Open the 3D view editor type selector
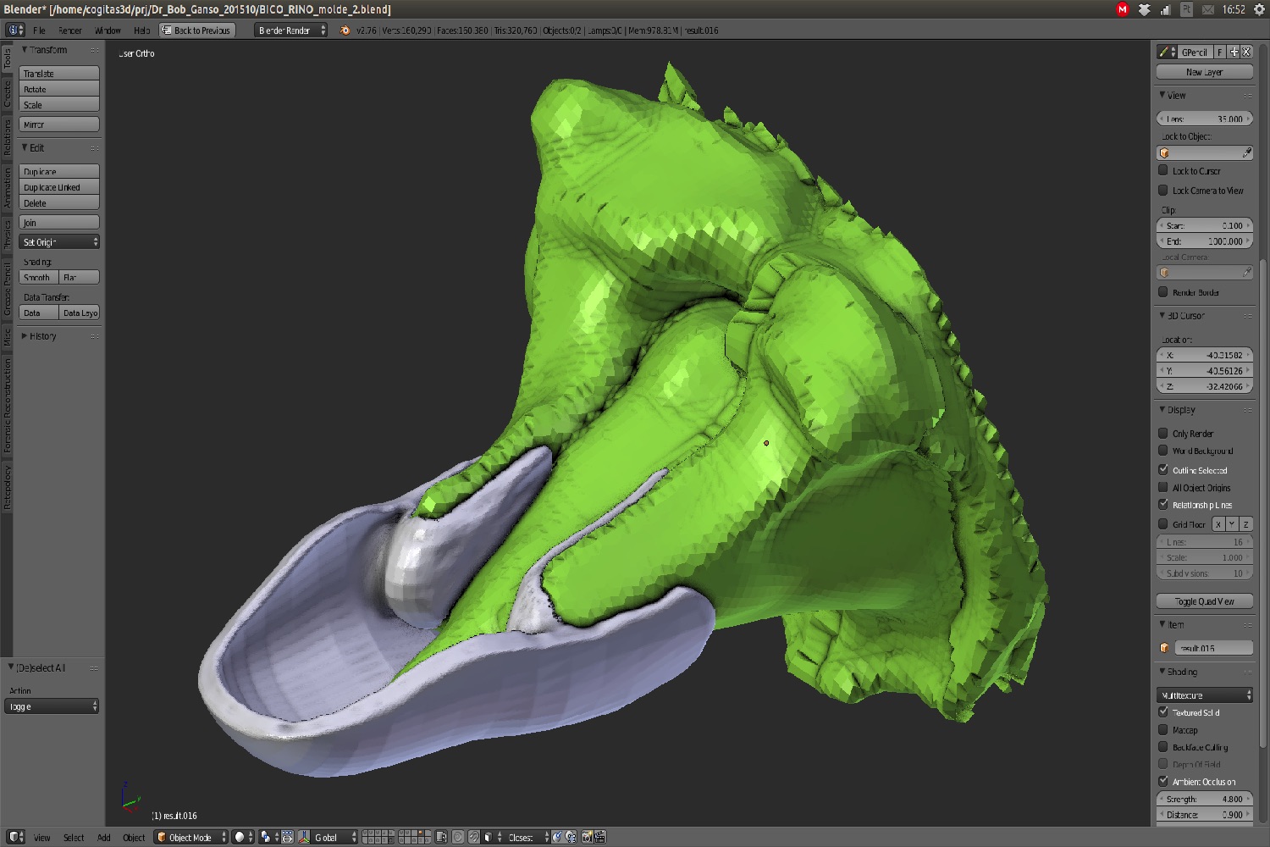This screenshot has width=1270, height=847. (16, 837)
